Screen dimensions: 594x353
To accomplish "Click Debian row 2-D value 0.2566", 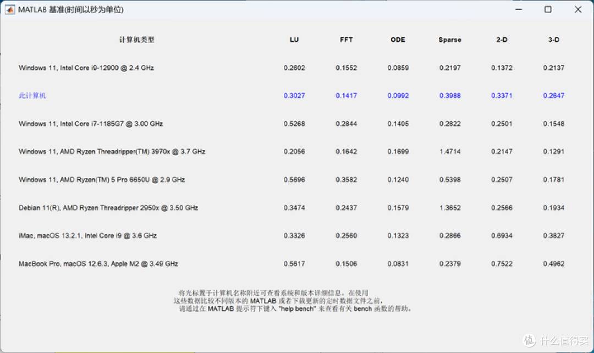I will [x=502, y=207].
